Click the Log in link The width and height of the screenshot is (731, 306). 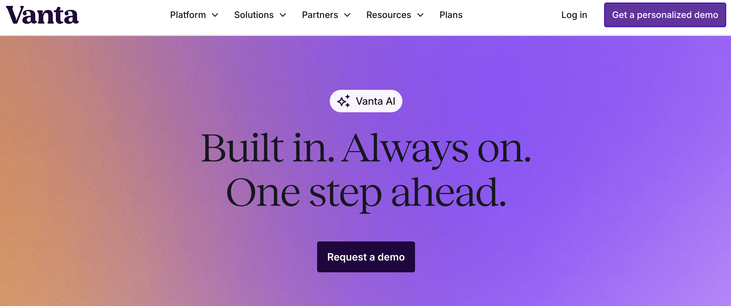point(574,15)
